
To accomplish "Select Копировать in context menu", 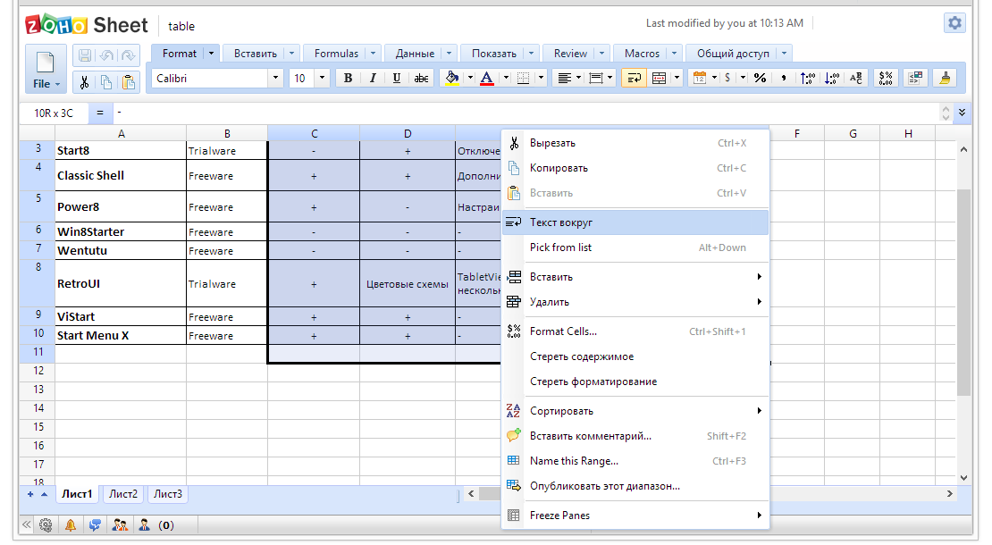I will click(635, 168).
